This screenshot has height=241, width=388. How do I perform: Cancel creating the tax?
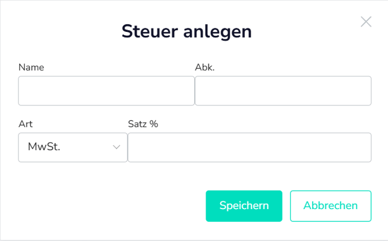click(x=330, y=206)
